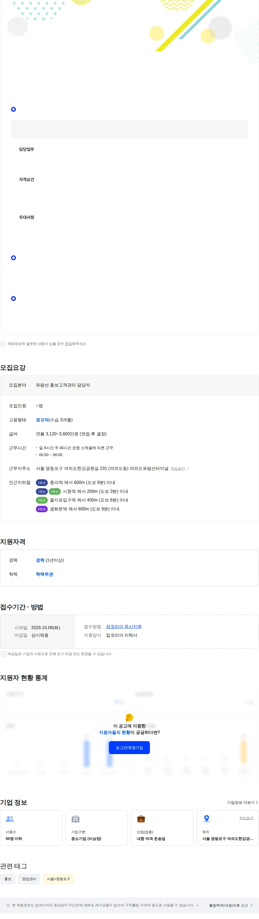This screenshot has height=919, width=259.
Task: Click the 기업구분 building icon
Action: [75, 819]
